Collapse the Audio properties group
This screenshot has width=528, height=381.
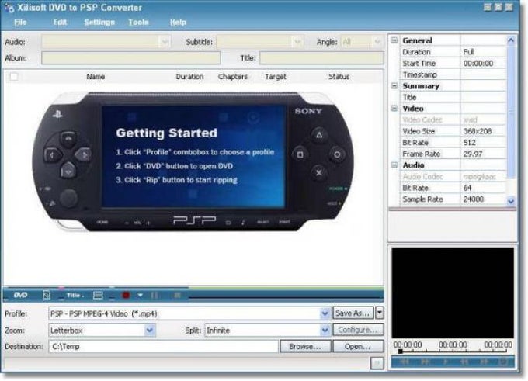[x=394, y=165]
